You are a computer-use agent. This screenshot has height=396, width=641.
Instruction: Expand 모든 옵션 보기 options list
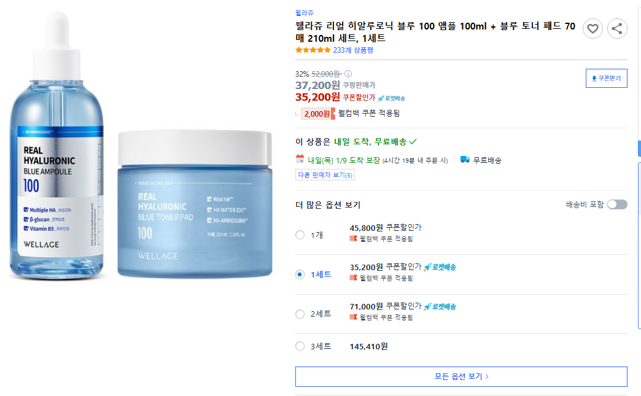pos(461,376)
